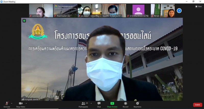This screenshot has width=204, height=109.
Task: Show next participants with blue arrow
Action: tap(179, 10)
